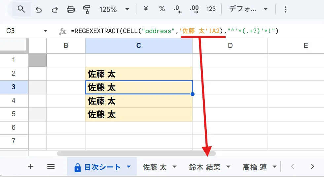Select column C header
The height and width of the screenshot is (177, 324).
(139, 46)
